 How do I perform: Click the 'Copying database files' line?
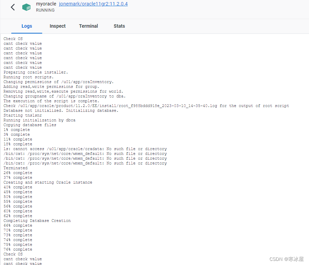(30, 125)
